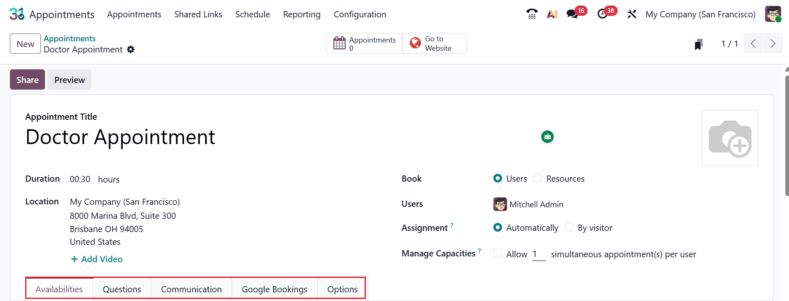Click the vertical page scrollbar
The image size is (789, 301).
787,136
